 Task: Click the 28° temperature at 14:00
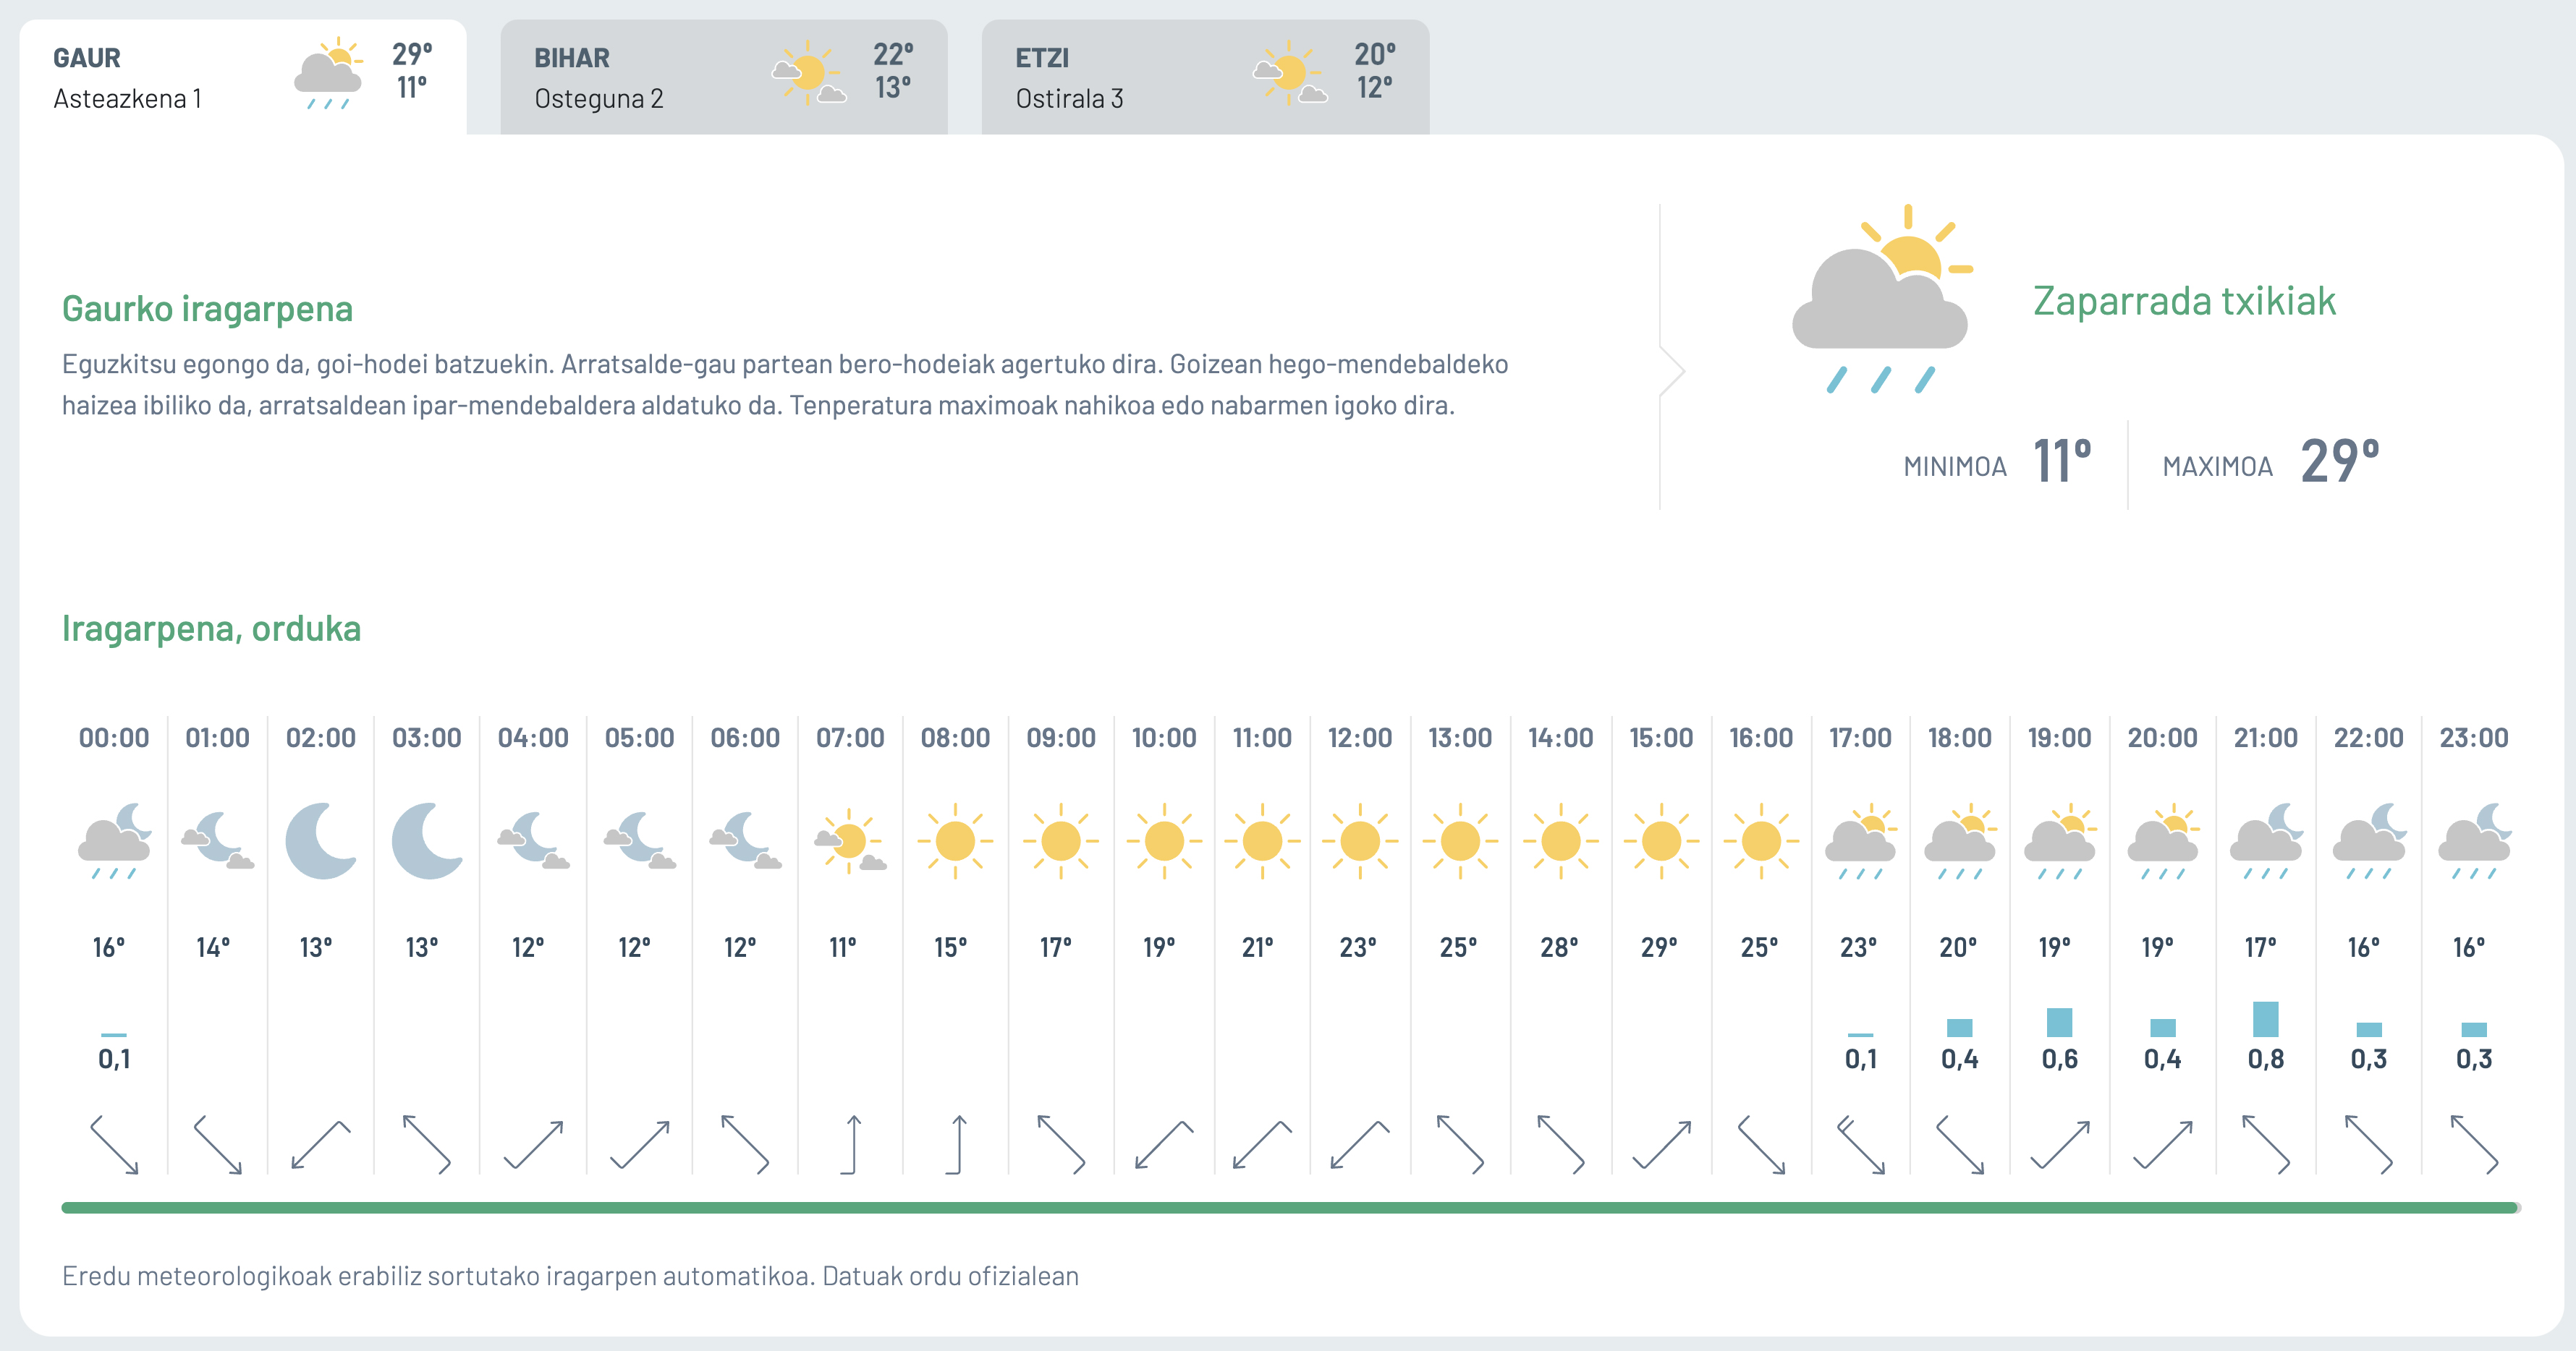click(x=1559, y=947)
